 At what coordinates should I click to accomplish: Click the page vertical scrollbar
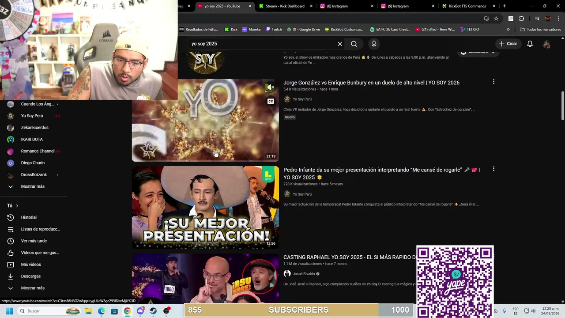pos(562,106)
